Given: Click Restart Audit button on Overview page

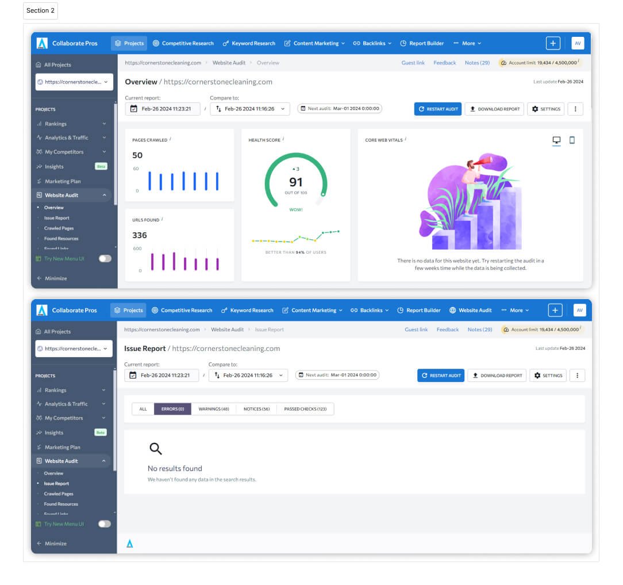Looking at the screenshot, I should 437,109.
